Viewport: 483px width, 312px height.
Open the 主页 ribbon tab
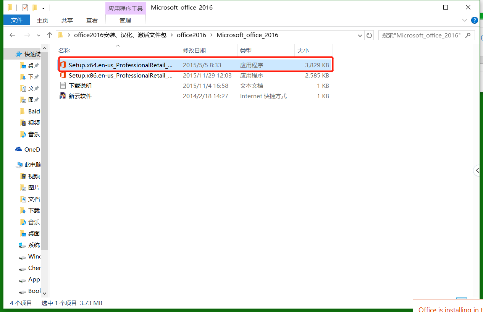pos(42,20)
